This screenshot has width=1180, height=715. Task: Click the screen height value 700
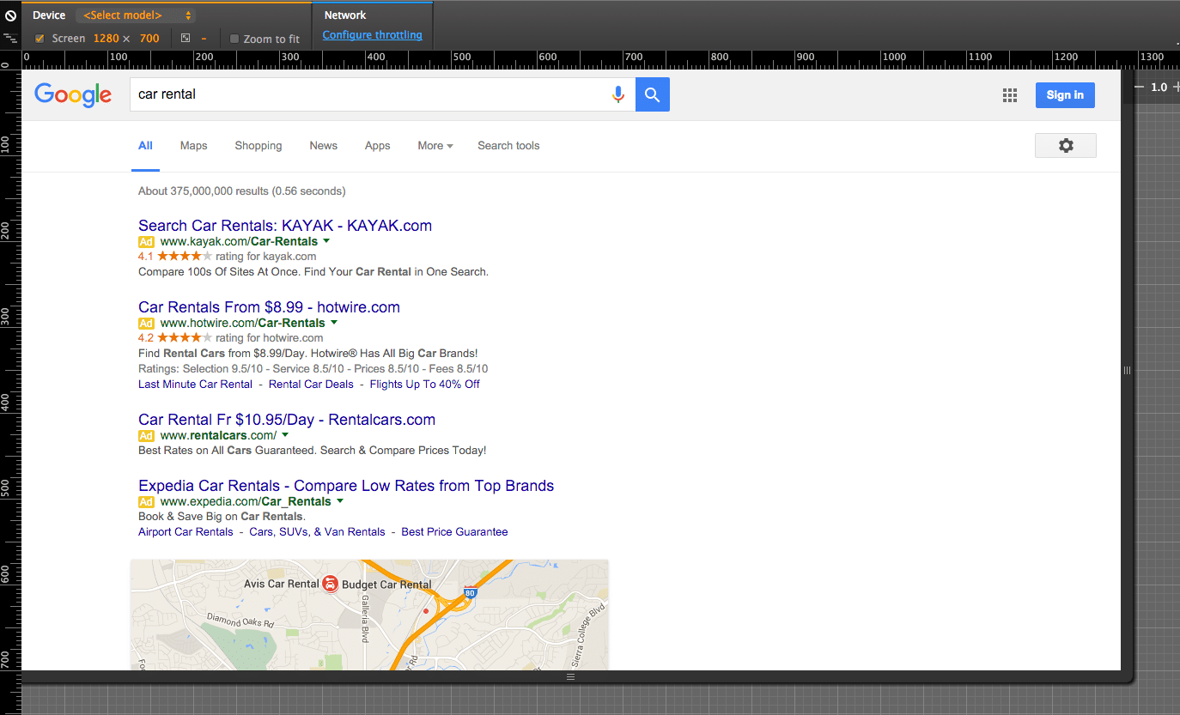pyautogui.click(x=149, y=39)
